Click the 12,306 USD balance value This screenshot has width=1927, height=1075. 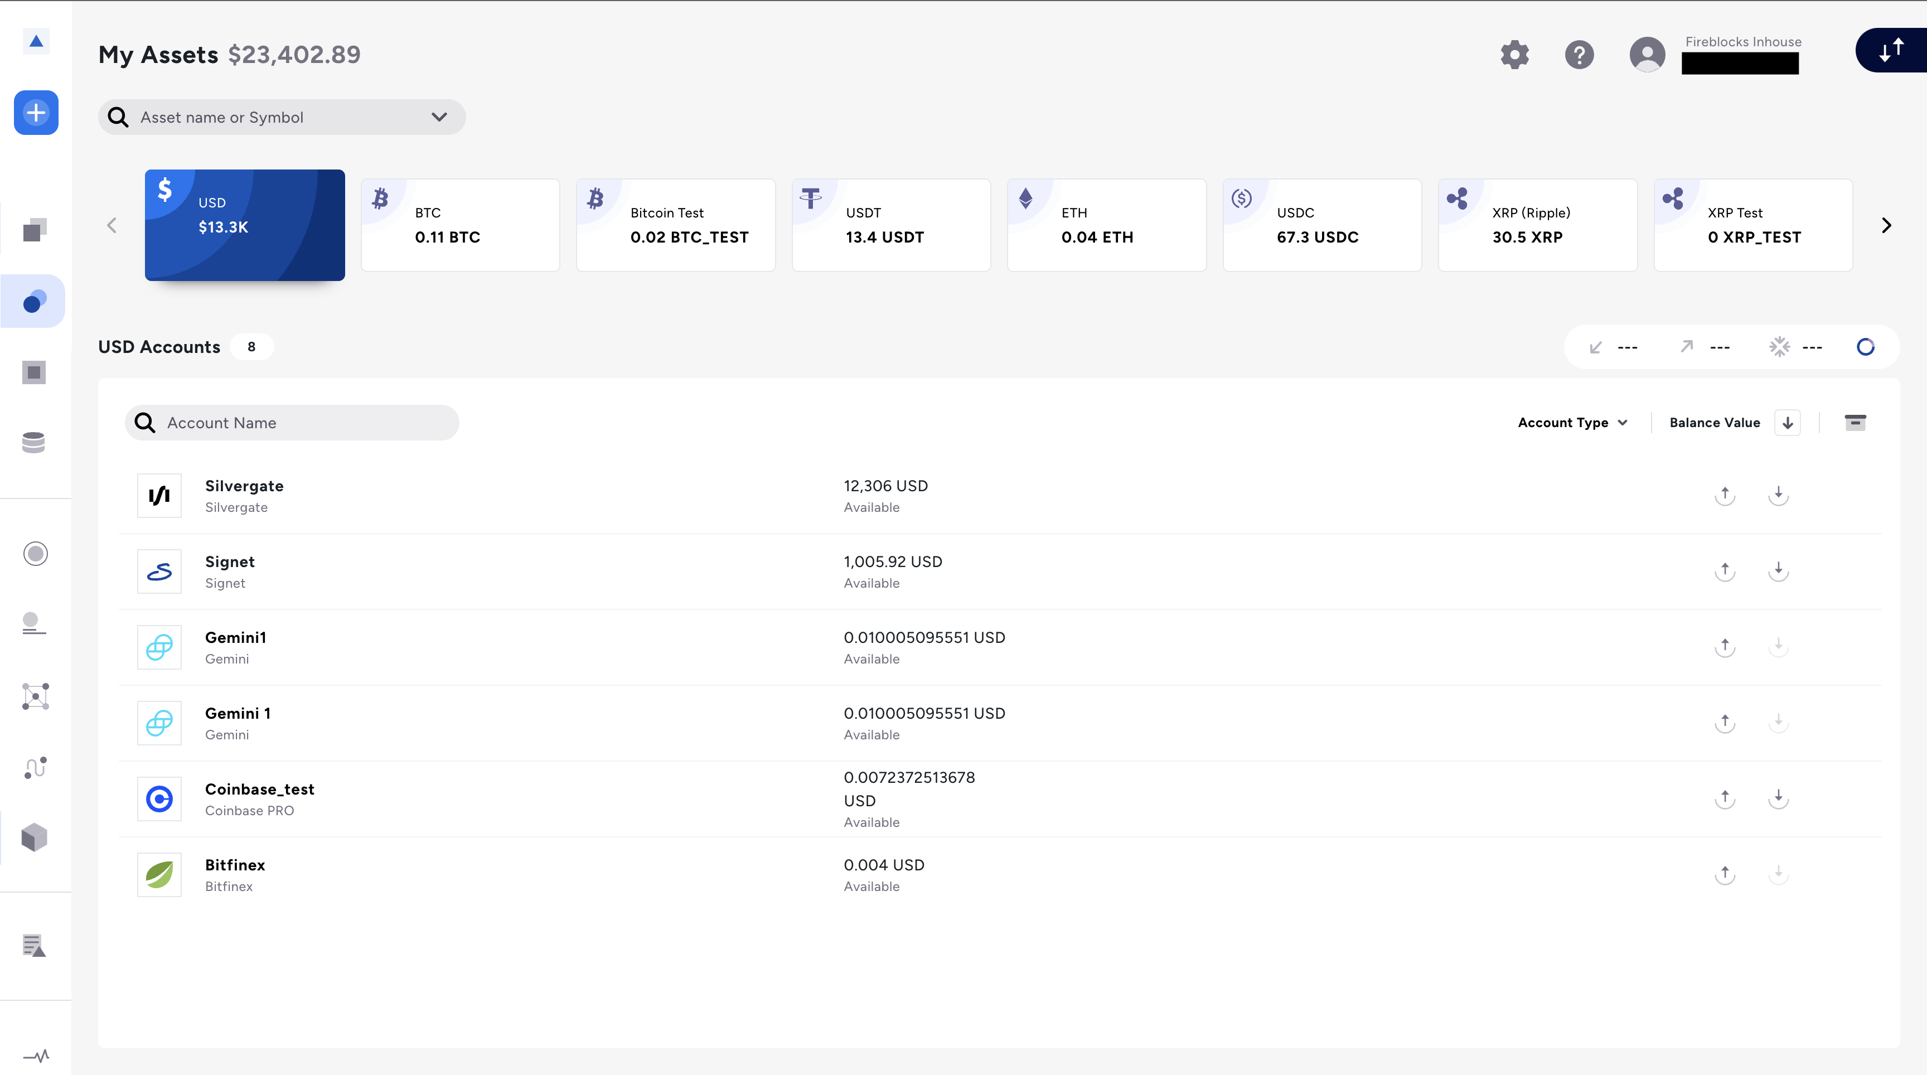point(885,486)
